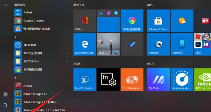Open the 360安全浏览器 folder entry
211x112 pixels.
41,53
